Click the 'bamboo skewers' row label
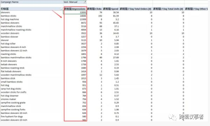The image size is (210, 126). [10, 23]
